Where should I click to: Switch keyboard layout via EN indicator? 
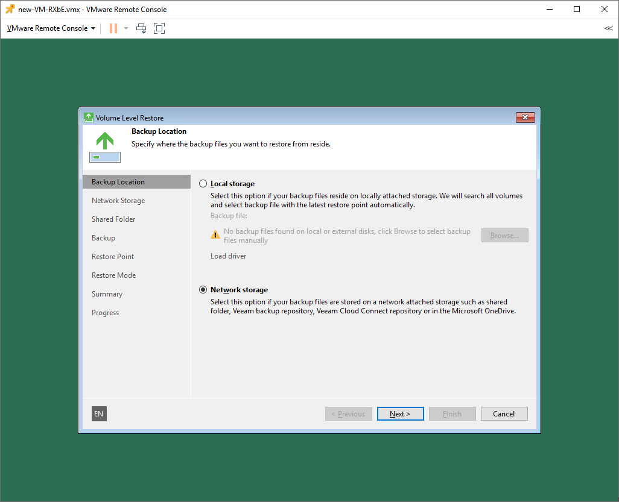[x=99, y=413]
